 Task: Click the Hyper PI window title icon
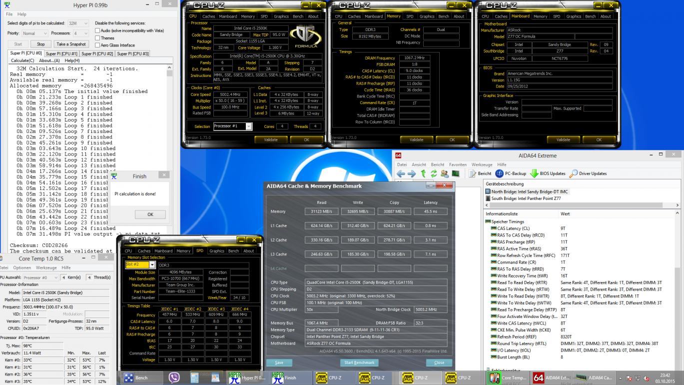coord(7,4)
